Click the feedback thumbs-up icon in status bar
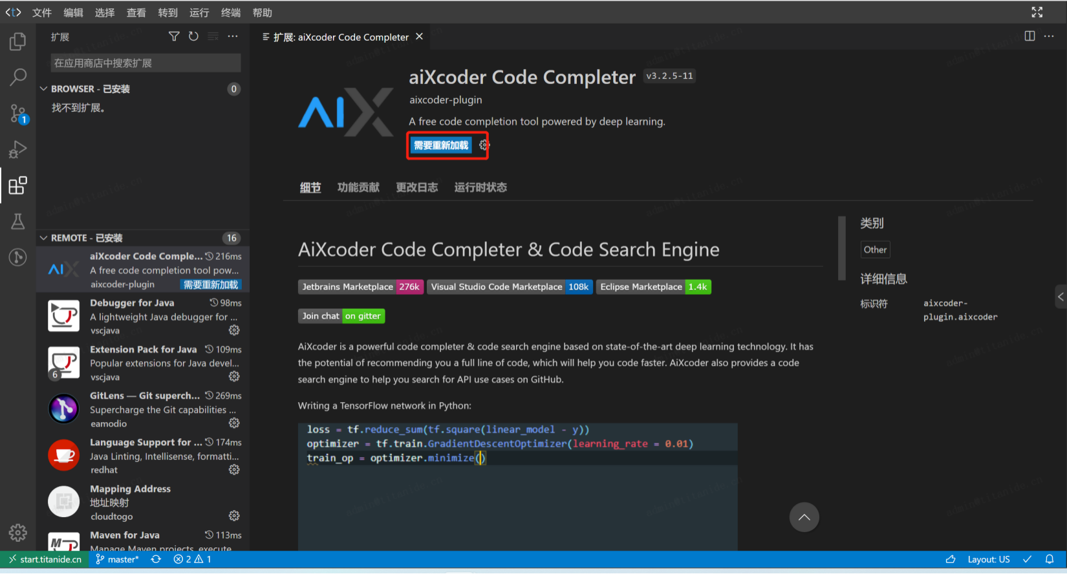 951,559
